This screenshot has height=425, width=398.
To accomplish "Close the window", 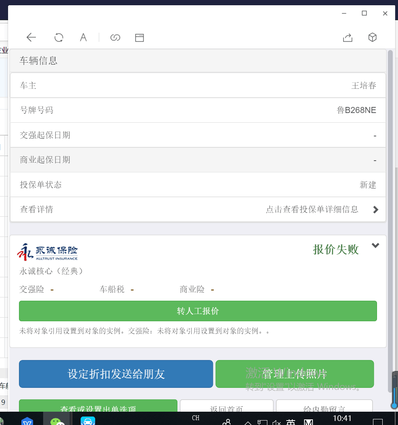I will tap(385, 13).
